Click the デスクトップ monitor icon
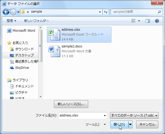 coord(12,55)
